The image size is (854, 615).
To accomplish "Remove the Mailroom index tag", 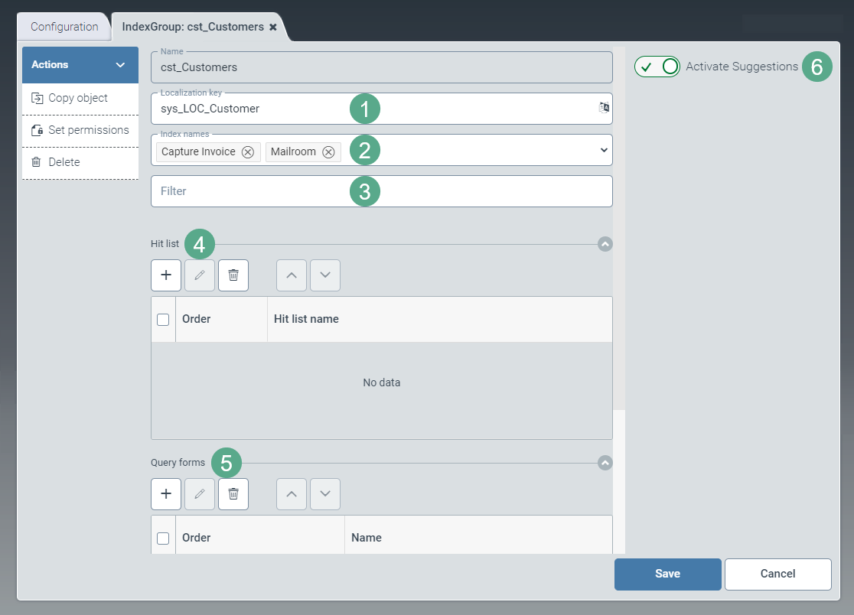I will tap(328, 152).
